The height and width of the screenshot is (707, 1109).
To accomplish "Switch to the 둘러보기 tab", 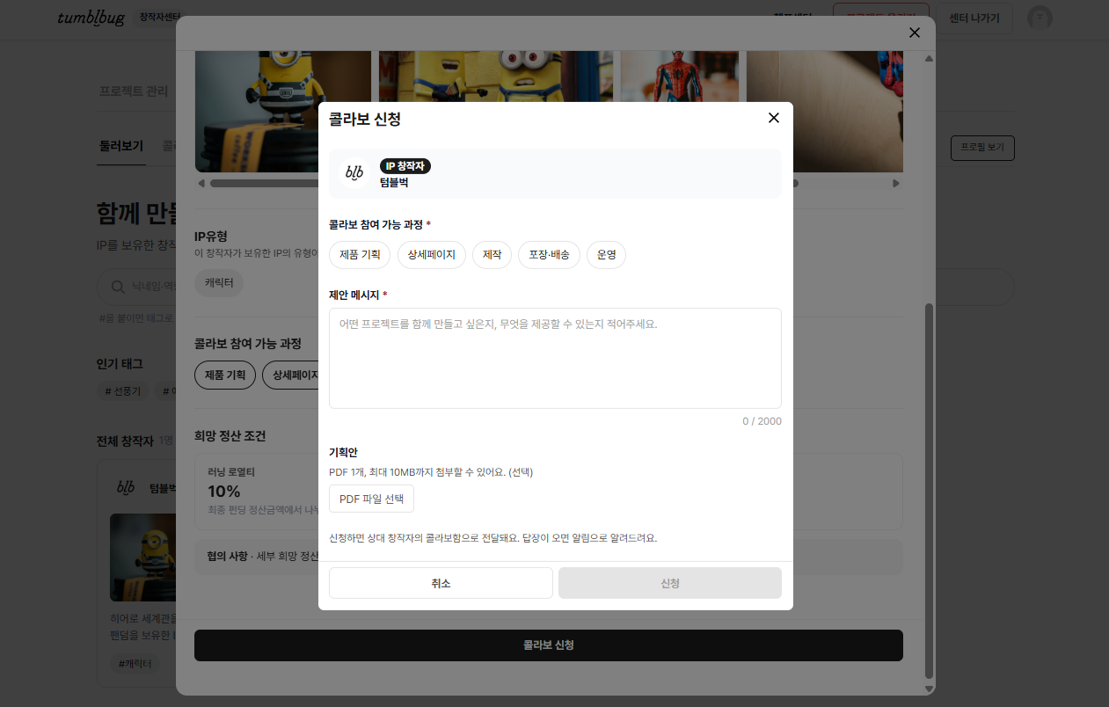I will click(x=121, y=146).
